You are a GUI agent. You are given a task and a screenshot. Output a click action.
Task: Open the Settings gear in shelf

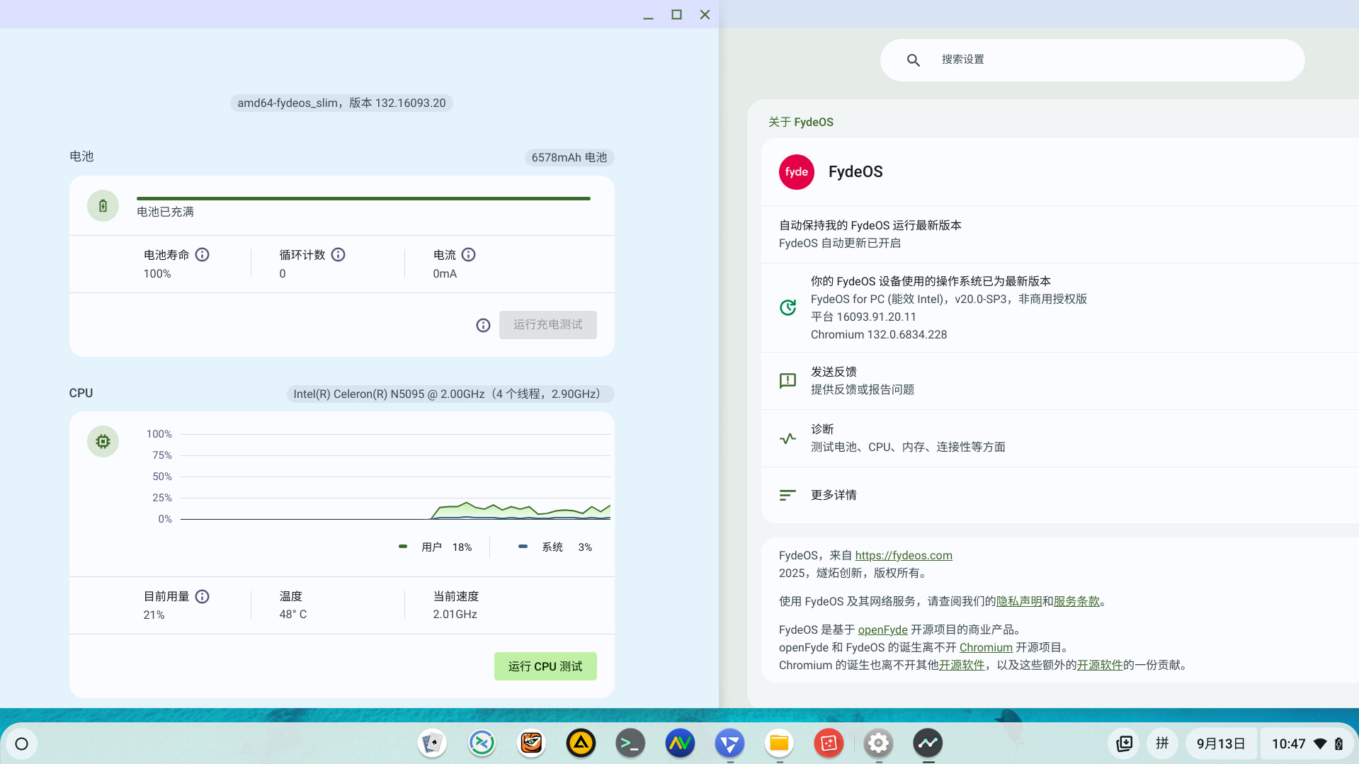(x=878, y=743)
